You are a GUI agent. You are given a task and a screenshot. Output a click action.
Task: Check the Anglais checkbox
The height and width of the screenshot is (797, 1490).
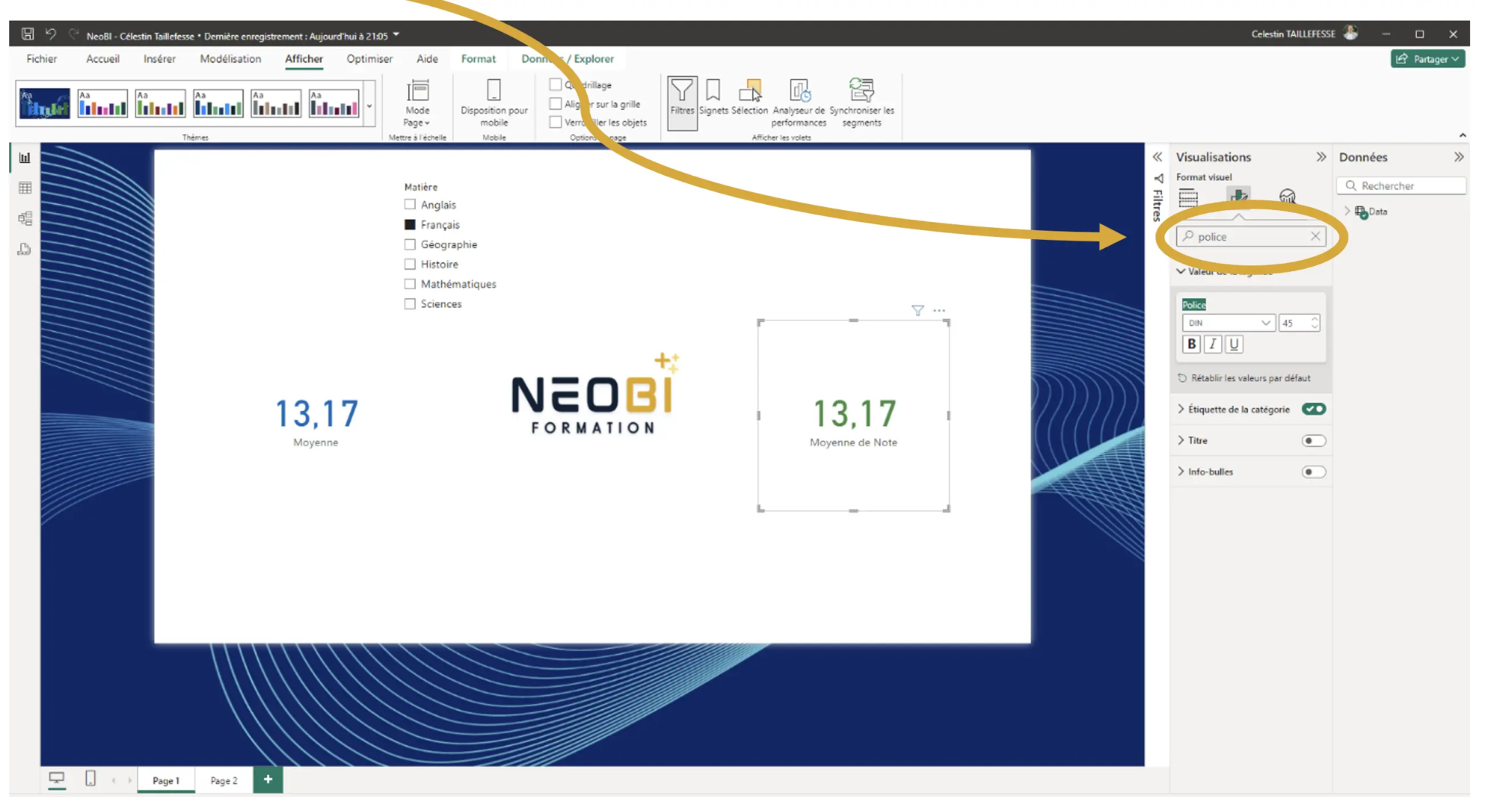[410, 204]
